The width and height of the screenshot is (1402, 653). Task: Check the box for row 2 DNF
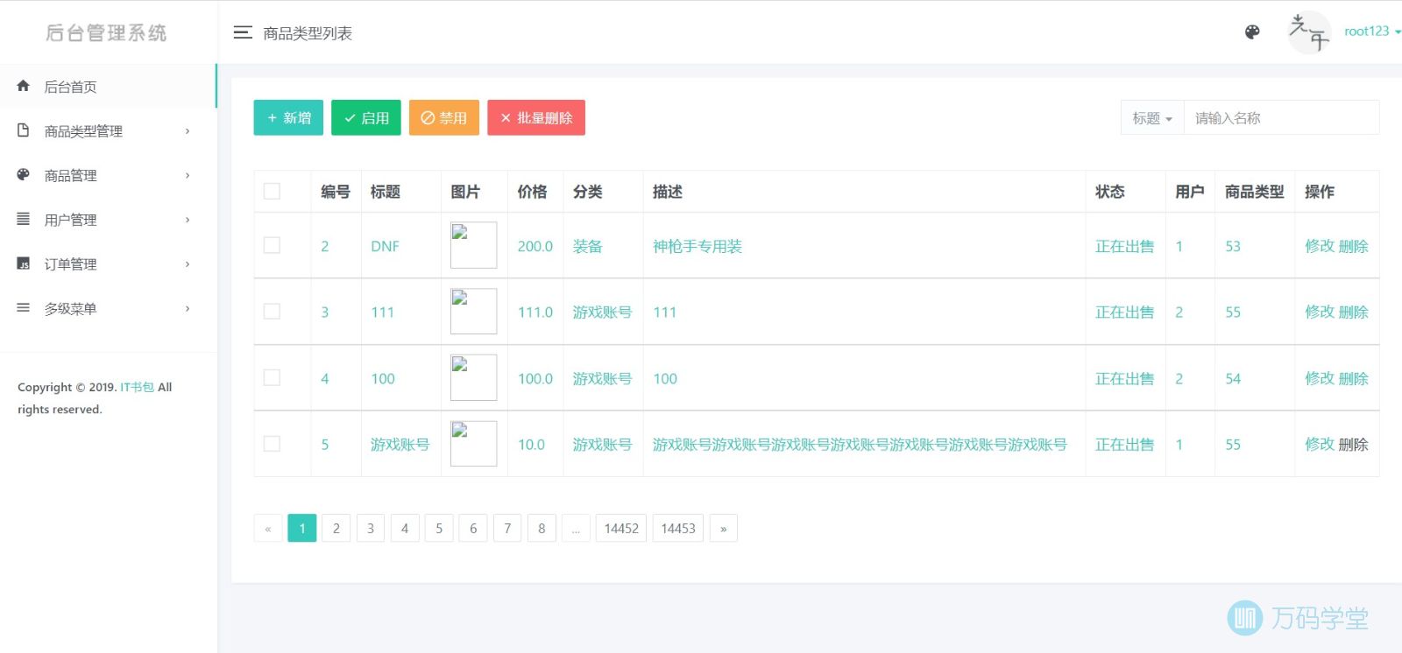pos(272,245)
